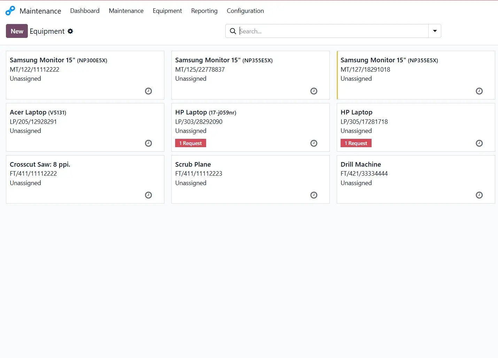Open 1 Request badge on LP/305/17281718 card
The height and width of the screenshot is (358, 498).
[x=356, y=143]
